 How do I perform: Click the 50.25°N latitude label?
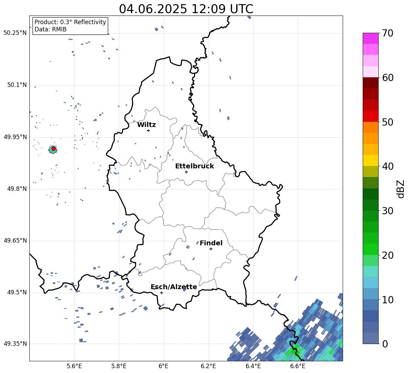tap(15, 33)
